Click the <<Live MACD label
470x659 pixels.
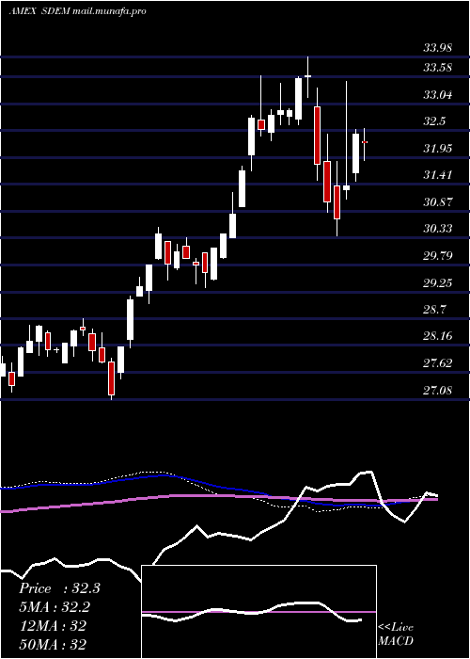396,635
